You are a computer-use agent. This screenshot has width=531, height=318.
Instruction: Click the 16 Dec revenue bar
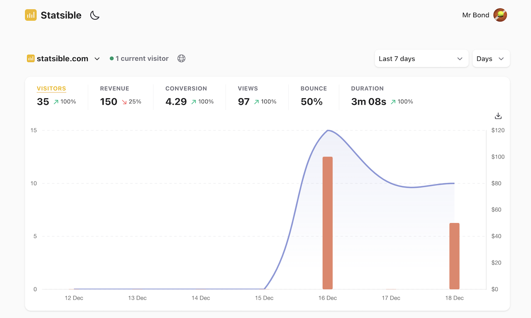pos(327,223)
